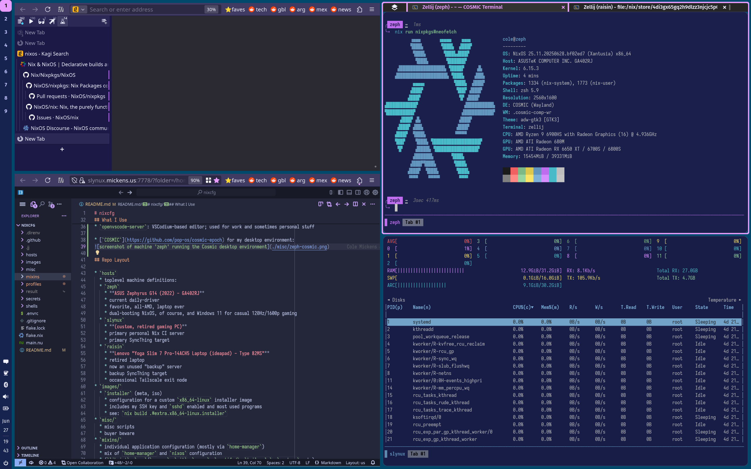Expand the OUTLINE section in the explorer

click(x=29, y=448)
